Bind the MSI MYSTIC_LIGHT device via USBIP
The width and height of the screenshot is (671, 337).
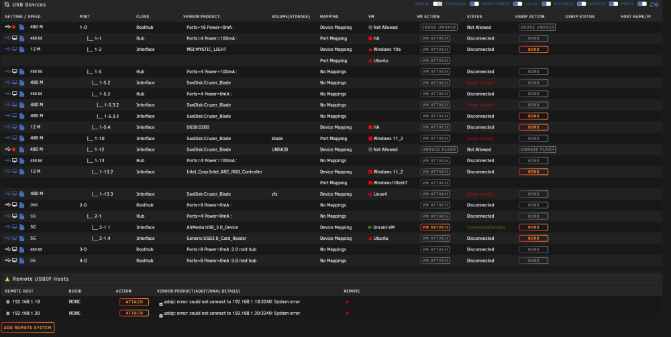(533, 50)
